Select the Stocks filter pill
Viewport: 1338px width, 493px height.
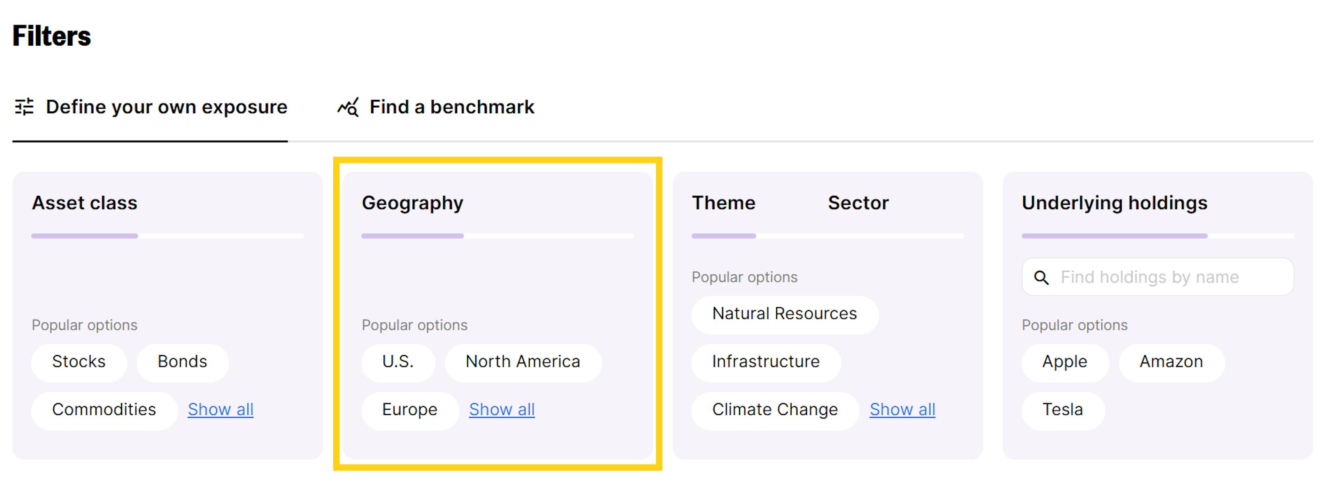(x=78, y=362)
